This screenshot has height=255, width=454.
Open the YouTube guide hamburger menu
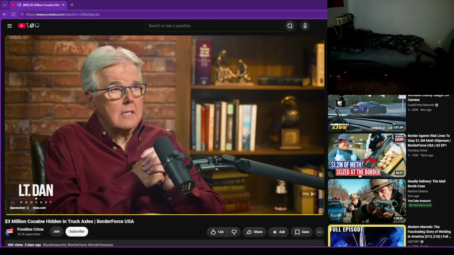tap(10, 26)
